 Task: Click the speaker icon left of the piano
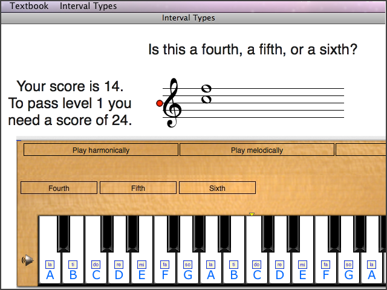click(27, 260)
